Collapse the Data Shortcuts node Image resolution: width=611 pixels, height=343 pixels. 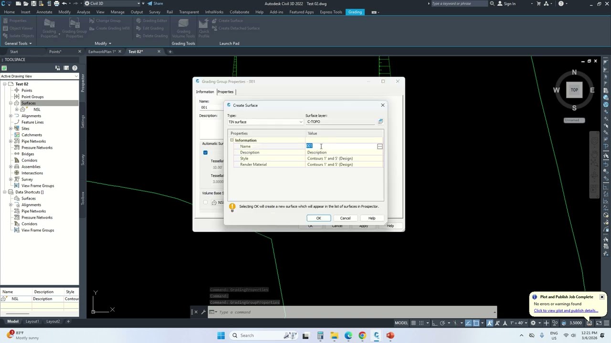(5, 192)
